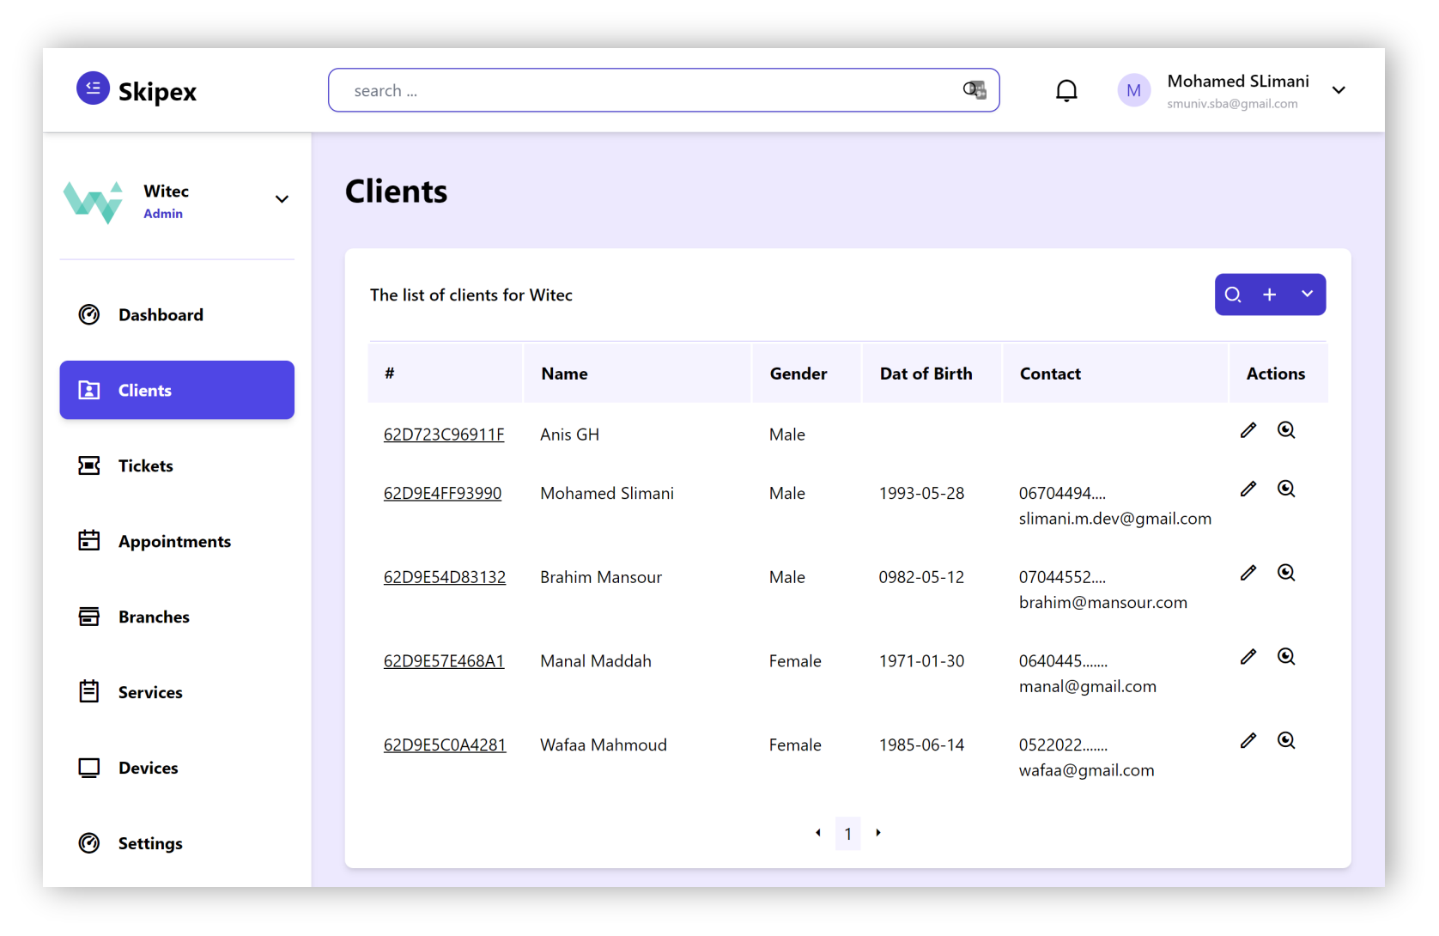Open Dashboard from the sidebar
Viewport: 1439px width, 936px height.
pos(161,315)
